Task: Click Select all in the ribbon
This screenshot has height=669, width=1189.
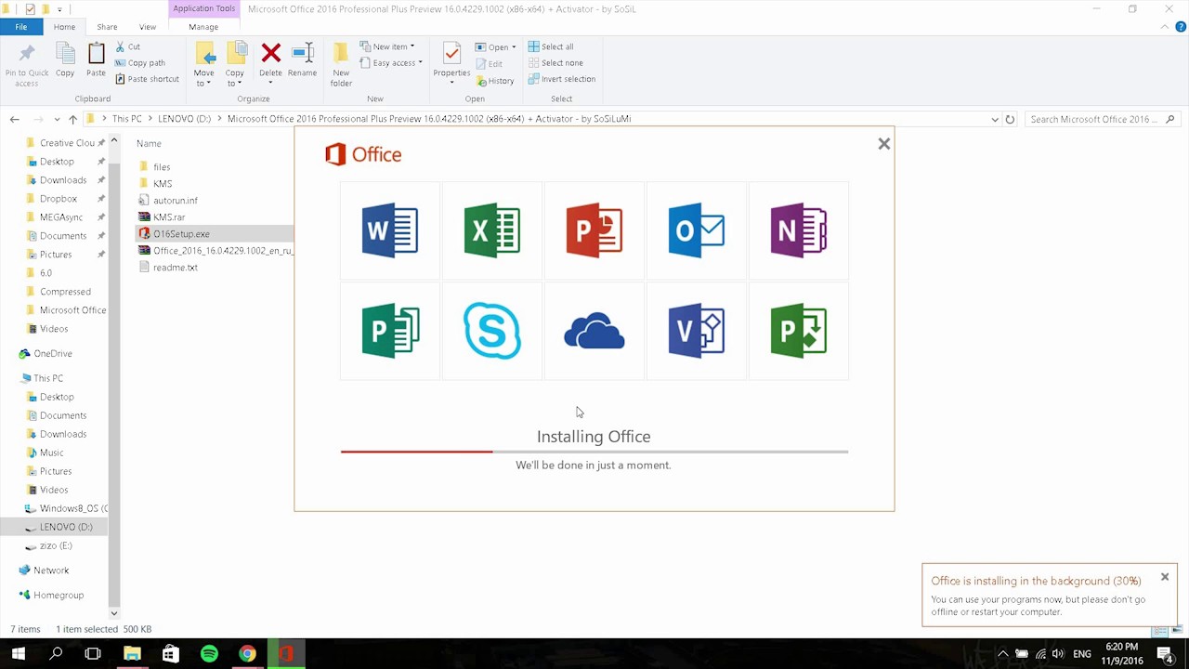Action: point(551,46)
